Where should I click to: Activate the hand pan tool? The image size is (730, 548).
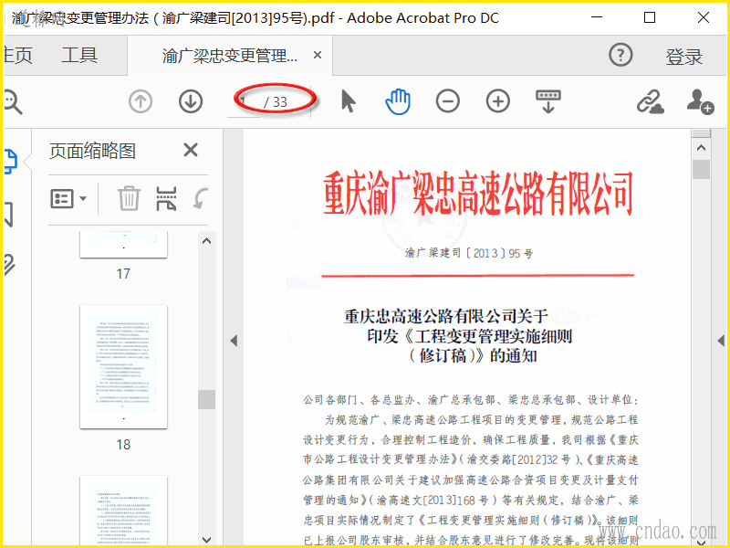398,101
